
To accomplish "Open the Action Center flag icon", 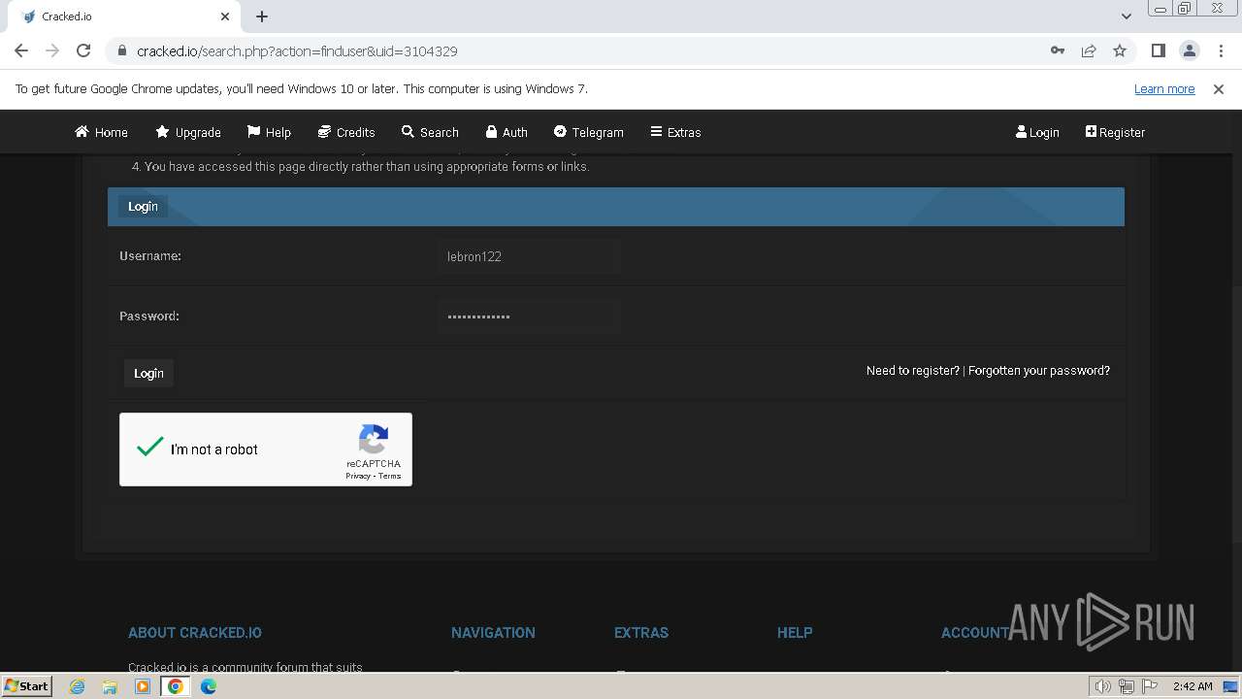I will [x=1150, y=686].
